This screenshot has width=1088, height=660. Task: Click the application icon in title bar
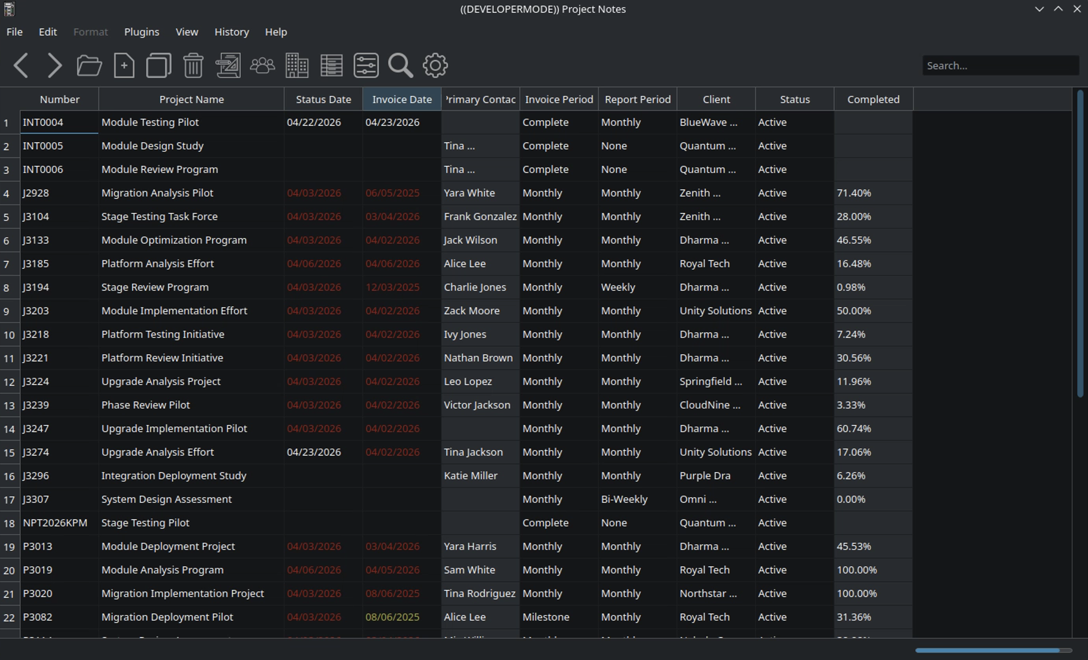[x=9, y=9]
